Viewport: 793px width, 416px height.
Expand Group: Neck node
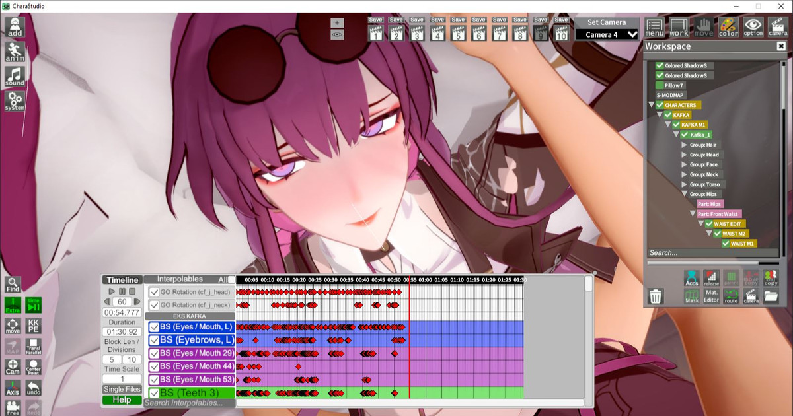click(684, 174)
